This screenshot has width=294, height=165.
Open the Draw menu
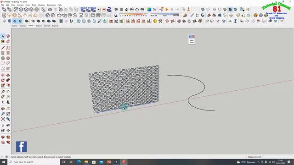pos(28,5)
